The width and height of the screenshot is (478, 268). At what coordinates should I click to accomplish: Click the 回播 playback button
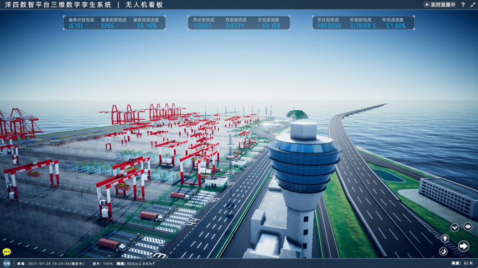7,264
